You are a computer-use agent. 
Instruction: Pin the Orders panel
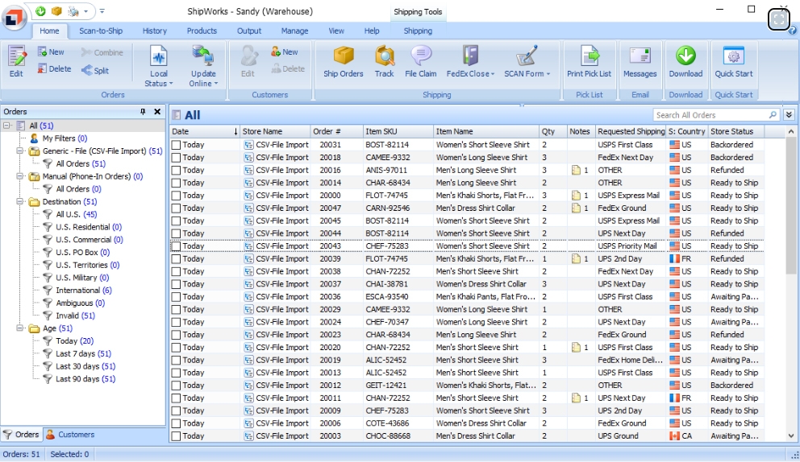coord(143,112)
